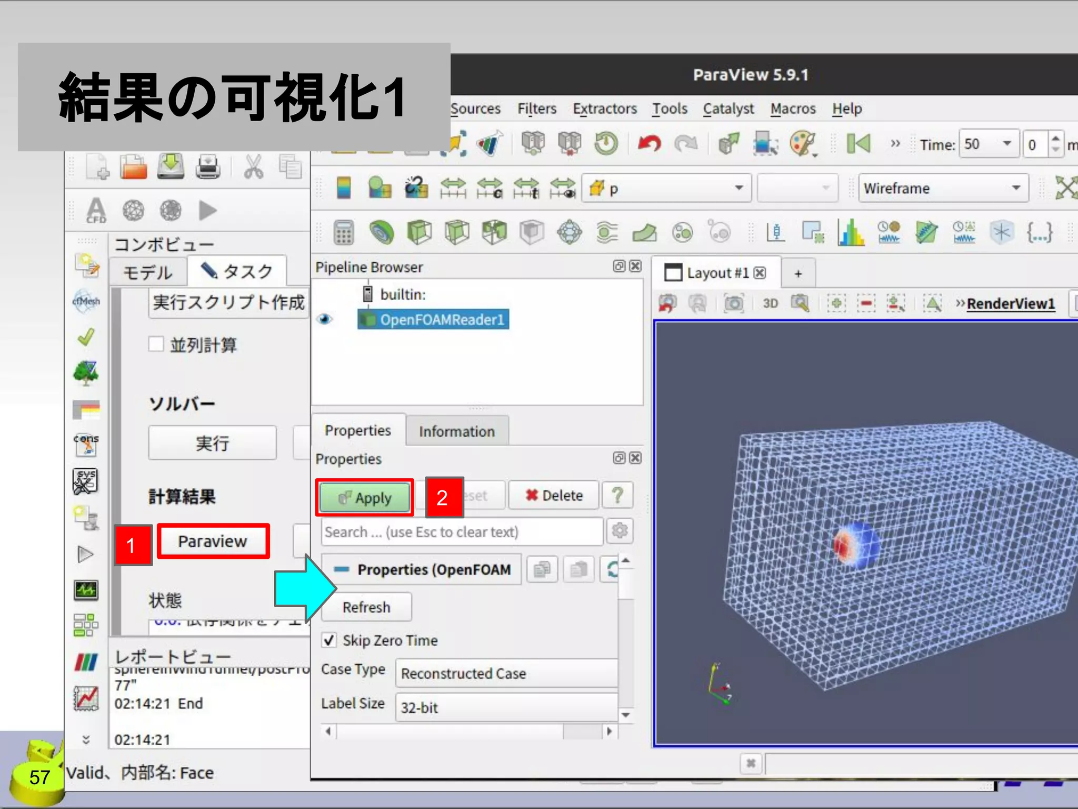Click the Python annotation braces icon
1078x809 pixels.
[x=1039, y=232]
